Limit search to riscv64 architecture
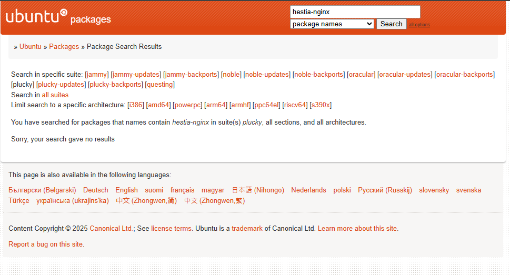This screenshot has height=276, width=510. point(295,105)
